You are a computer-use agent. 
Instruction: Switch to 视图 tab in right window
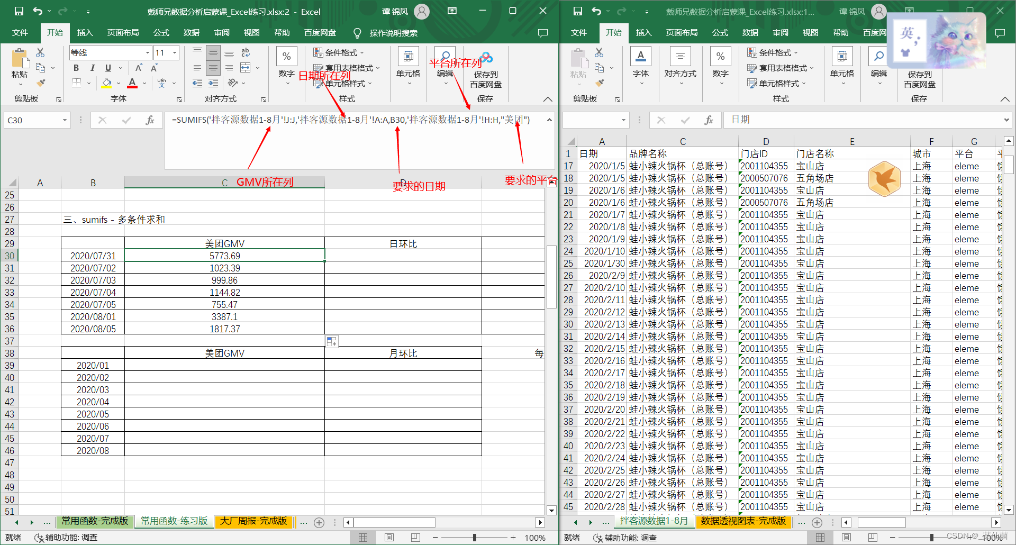pos(811,33)
